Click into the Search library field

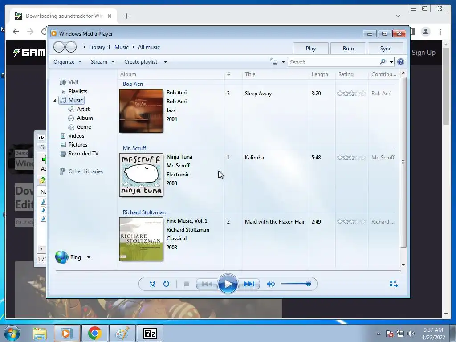[334, 62]
